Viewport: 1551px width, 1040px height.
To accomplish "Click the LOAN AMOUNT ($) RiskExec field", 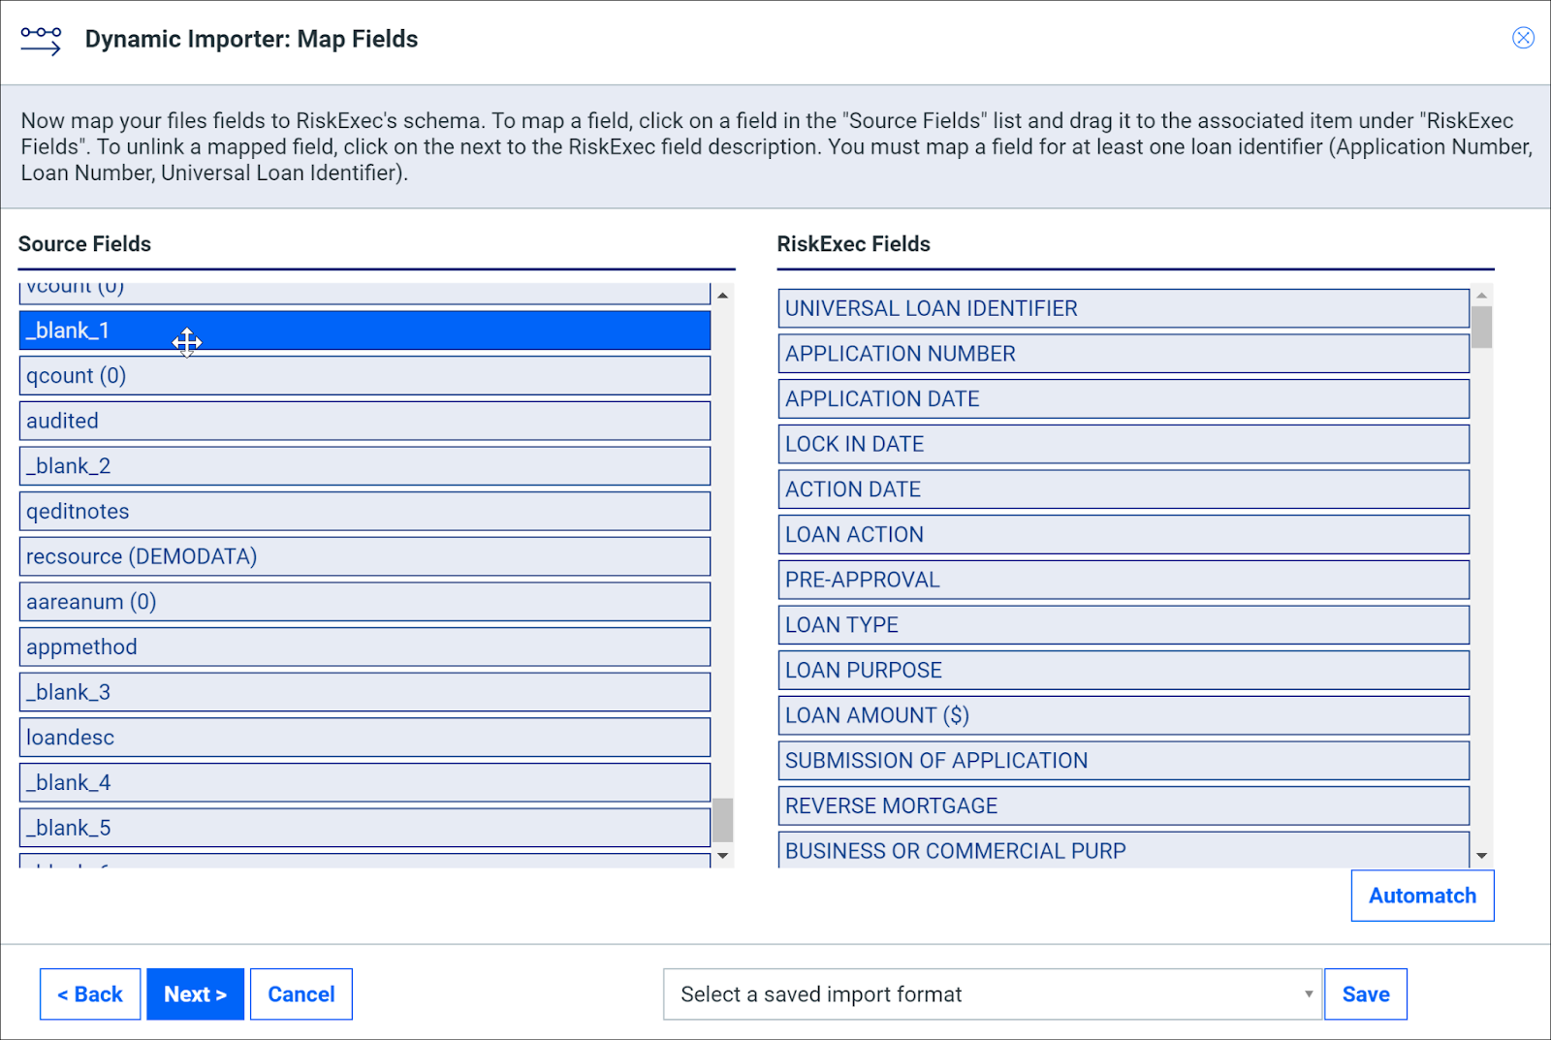I will pyautogui.click(x=1124, y=715).
